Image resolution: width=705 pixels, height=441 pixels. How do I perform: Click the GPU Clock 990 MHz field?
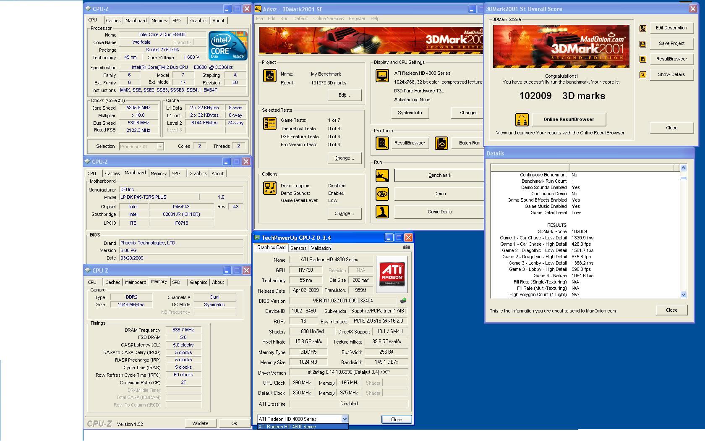point(302,383)
